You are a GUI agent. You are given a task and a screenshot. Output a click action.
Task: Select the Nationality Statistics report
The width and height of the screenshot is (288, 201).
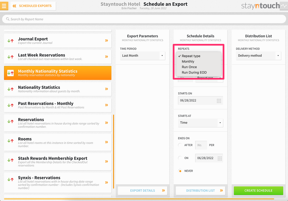click(x=58, y=89)
